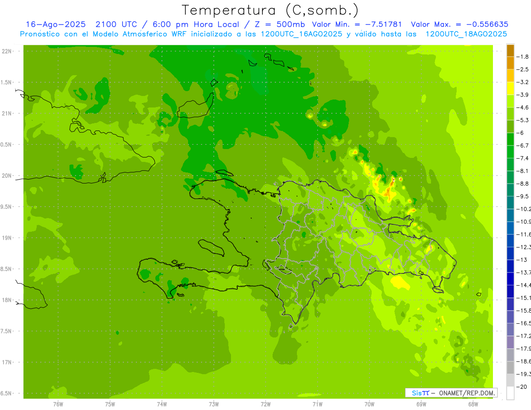Click the '75W' longitude axis label
Image resolution: width=531 pixels, height=410 pixels.
[x=110, y=404]
